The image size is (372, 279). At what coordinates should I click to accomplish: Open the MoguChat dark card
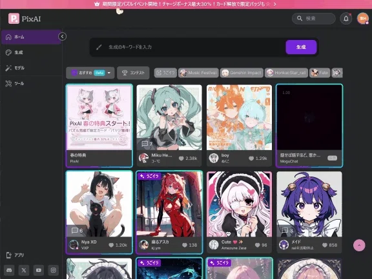[309, 126]
